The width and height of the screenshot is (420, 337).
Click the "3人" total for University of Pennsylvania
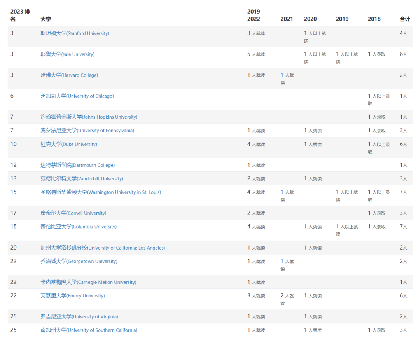click(x=403, y=131)
